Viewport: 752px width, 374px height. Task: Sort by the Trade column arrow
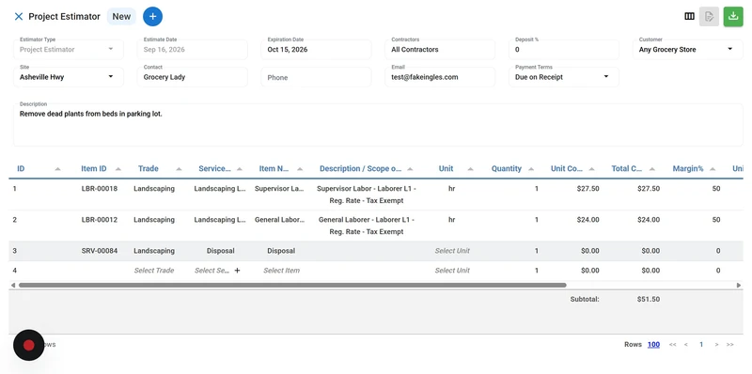(x=179, y=169)
